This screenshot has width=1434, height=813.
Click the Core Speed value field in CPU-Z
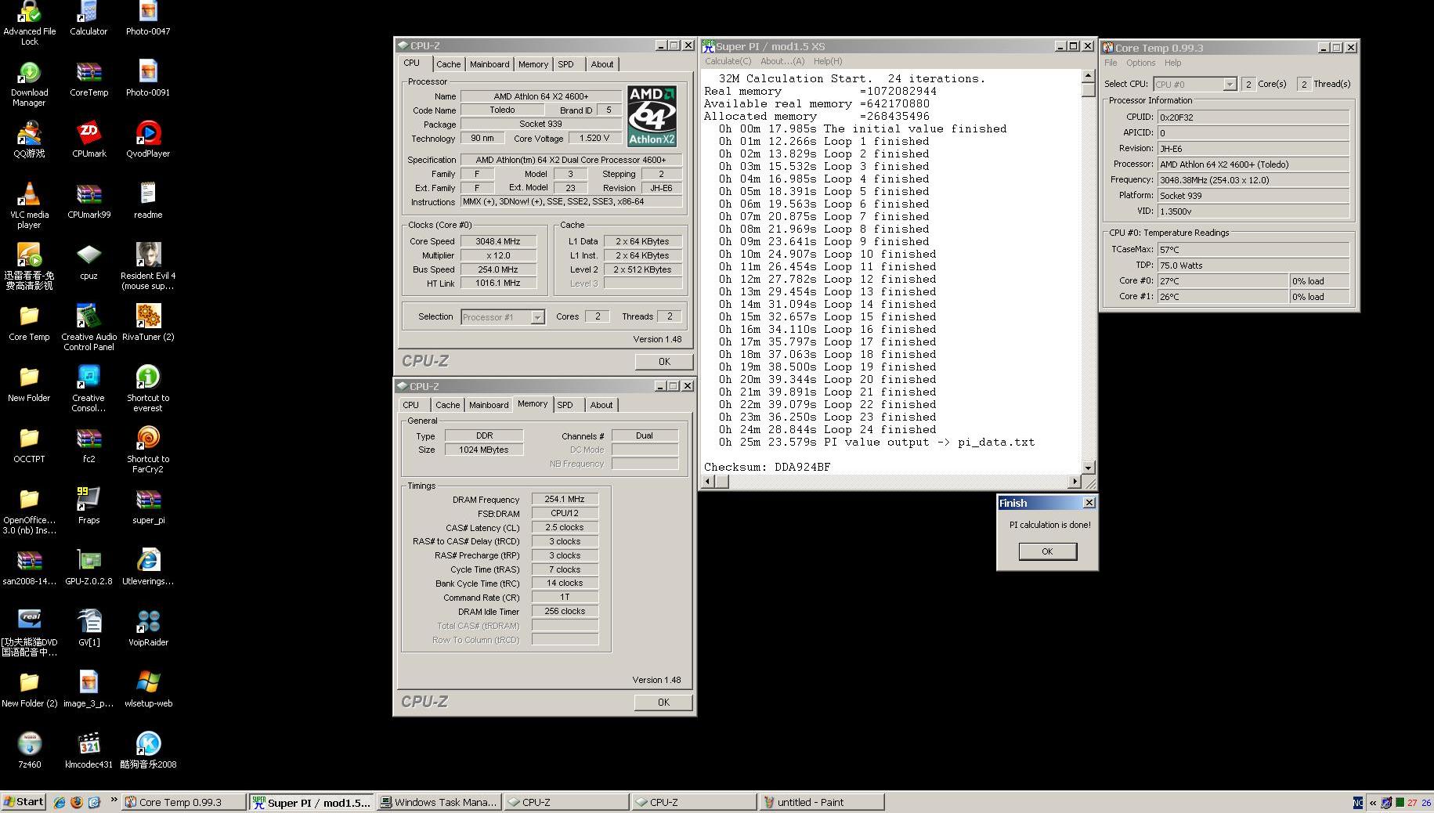click(497, 241)
